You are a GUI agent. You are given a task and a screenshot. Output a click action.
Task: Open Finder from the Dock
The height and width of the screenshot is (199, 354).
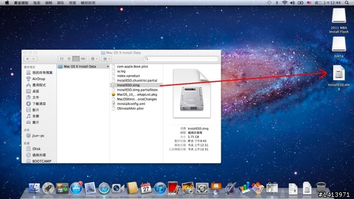34,188
